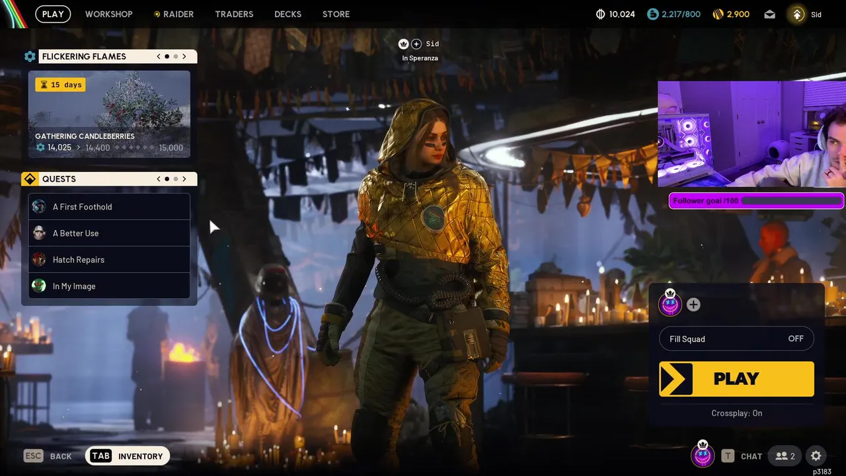
Task: Go to previous Flickering Flames page arrow
Action: (159, 56)
